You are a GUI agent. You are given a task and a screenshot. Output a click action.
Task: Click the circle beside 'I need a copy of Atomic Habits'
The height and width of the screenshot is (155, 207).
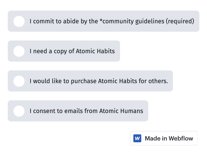[19, 51]
